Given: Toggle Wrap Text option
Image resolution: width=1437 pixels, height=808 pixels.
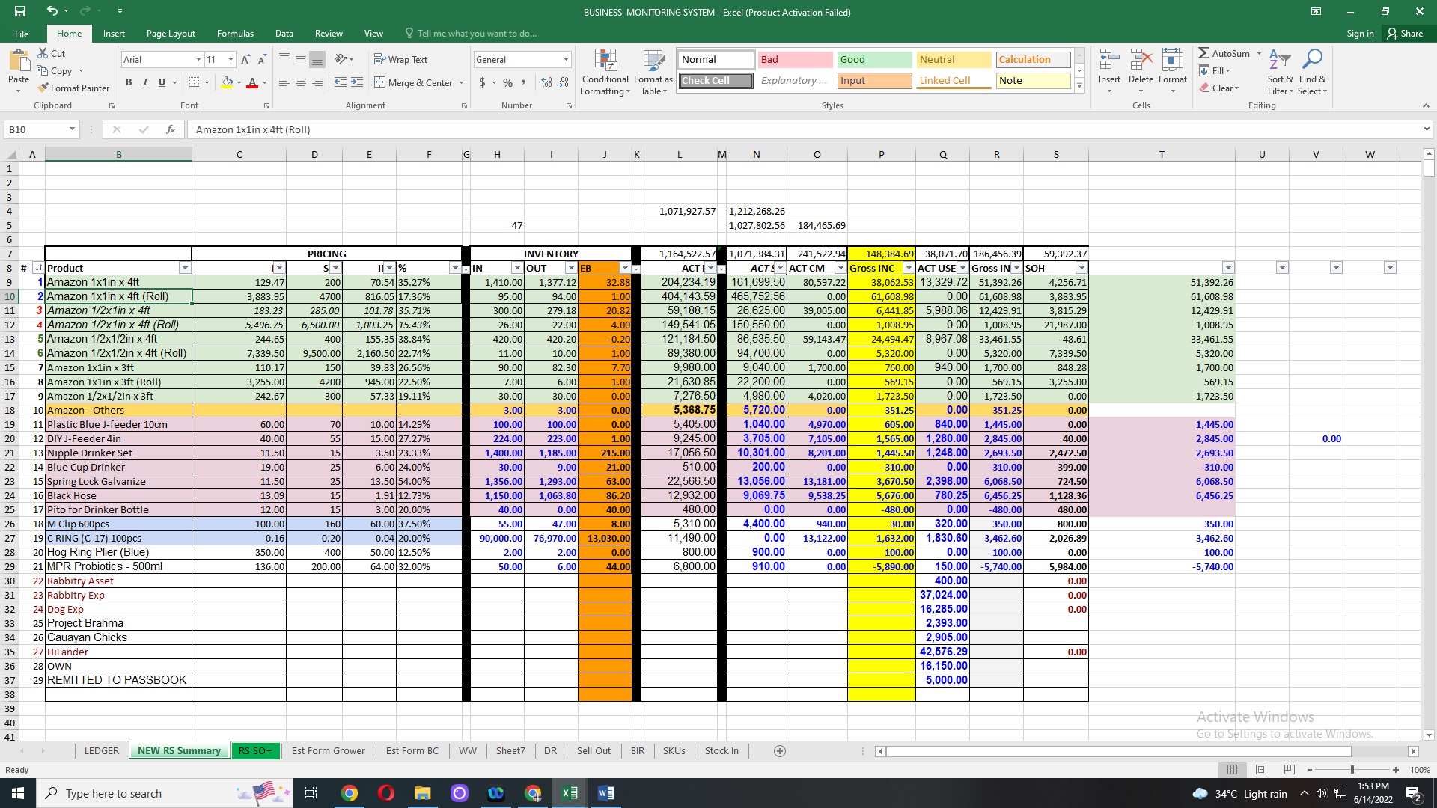Looking at the screenshot, I should click(401, 60).
